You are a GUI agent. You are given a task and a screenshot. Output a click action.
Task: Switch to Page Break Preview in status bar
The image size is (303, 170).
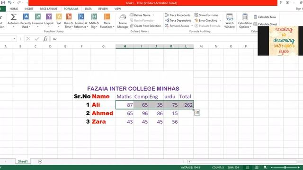pos(265,167)
